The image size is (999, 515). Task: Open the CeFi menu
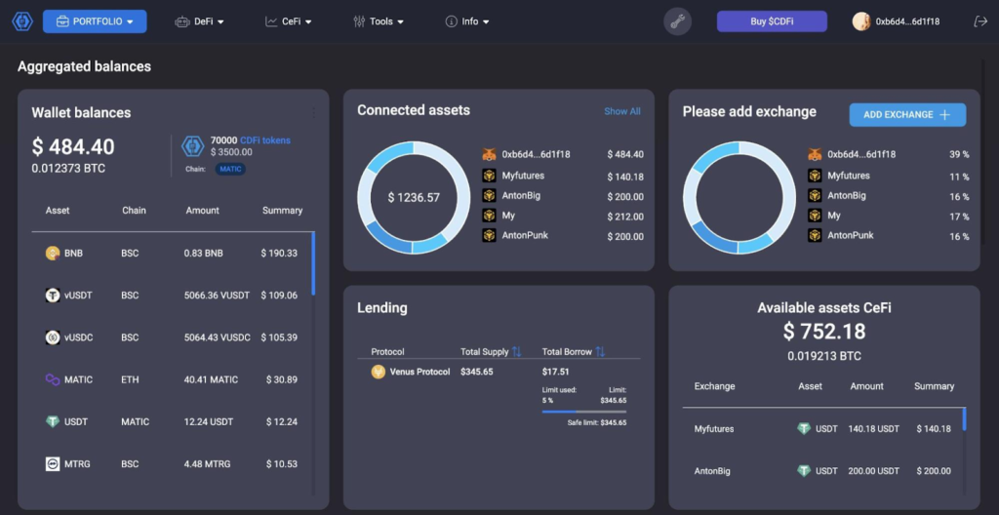290,21
